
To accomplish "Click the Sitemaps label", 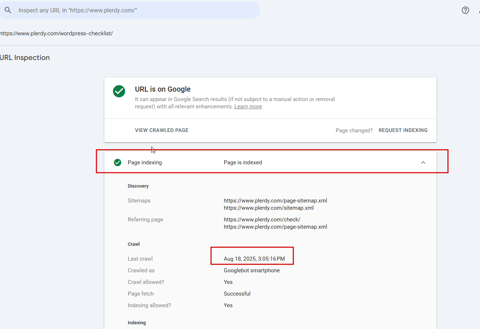I will coord(139,201).
